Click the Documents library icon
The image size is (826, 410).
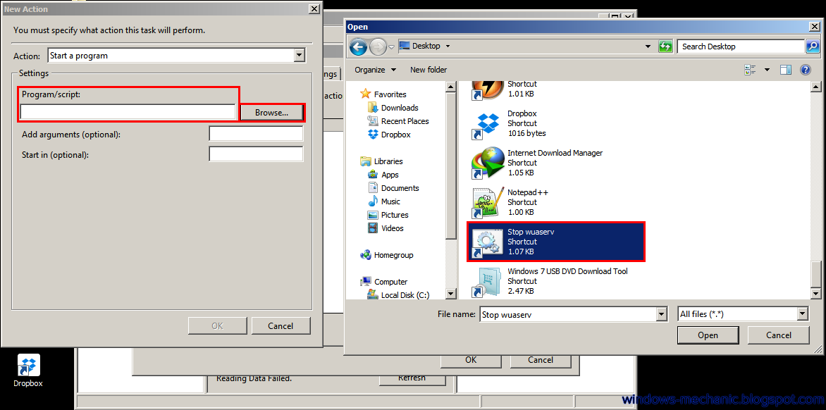point(373,188)
